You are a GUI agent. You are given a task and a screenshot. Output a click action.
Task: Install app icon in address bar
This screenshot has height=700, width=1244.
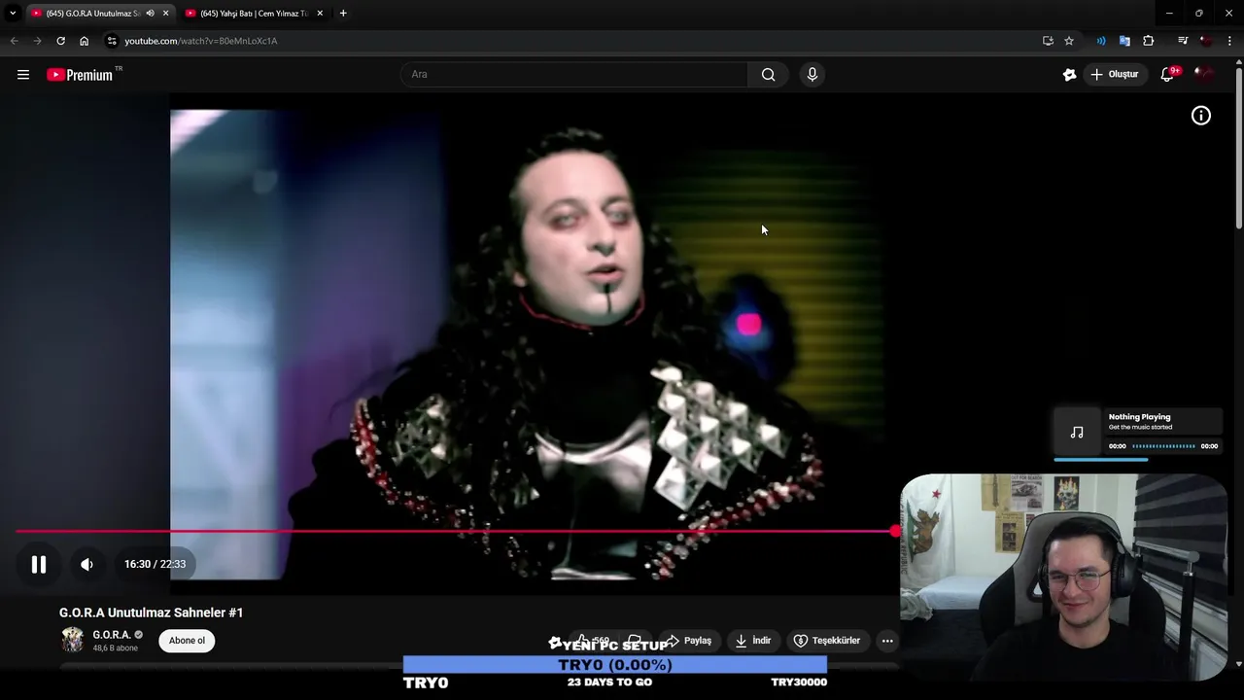coord(1048,41)
